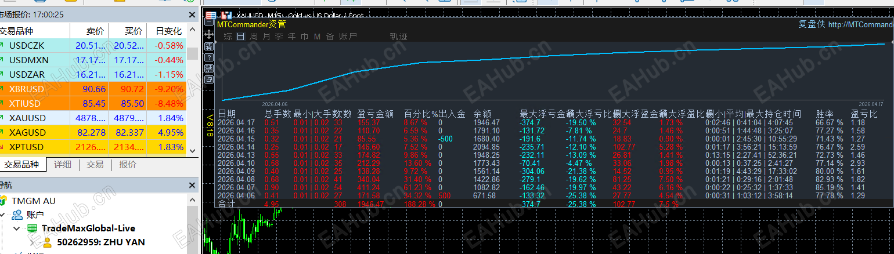Click the 2026.04.15 date row

pyautogui.click(x=236, y=139)
